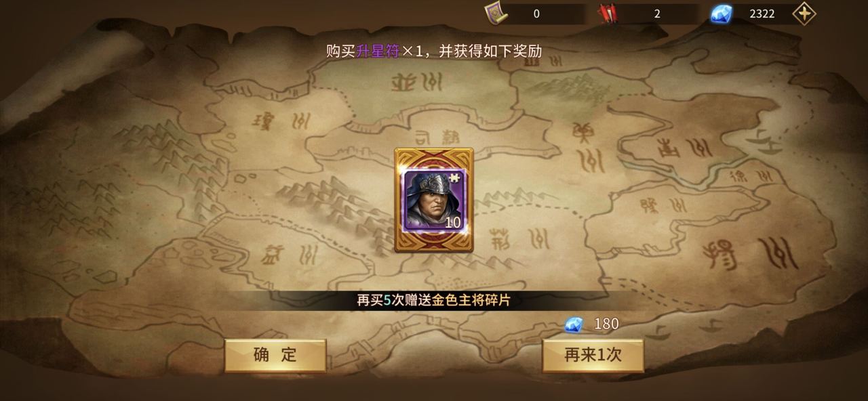
Task: Tap the fragment quantity 10 on the card
Action: click(x=453, y=222)
